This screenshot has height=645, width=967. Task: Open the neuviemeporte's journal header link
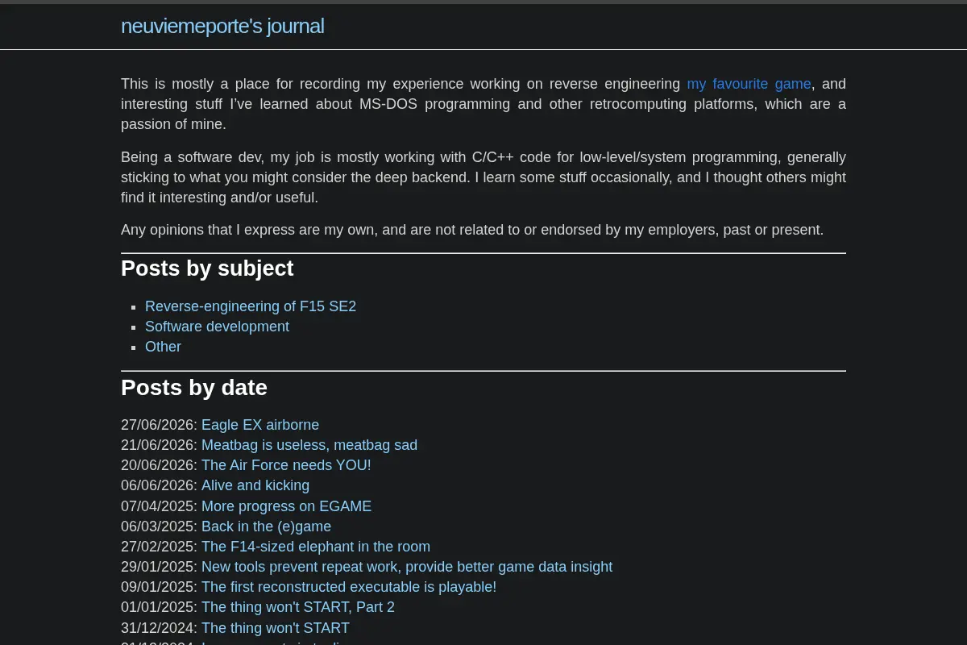[222, 26]
